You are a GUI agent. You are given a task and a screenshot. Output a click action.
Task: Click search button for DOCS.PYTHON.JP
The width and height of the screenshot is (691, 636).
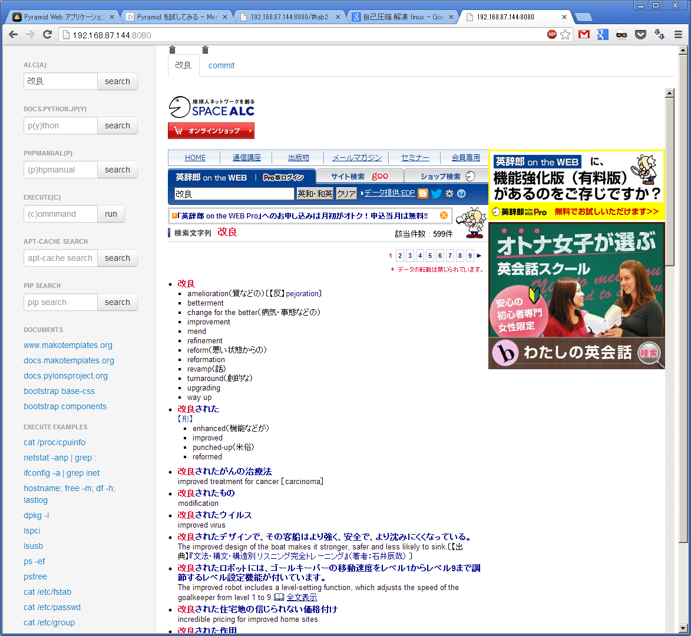pyautogui.click(x=117, y=125)
